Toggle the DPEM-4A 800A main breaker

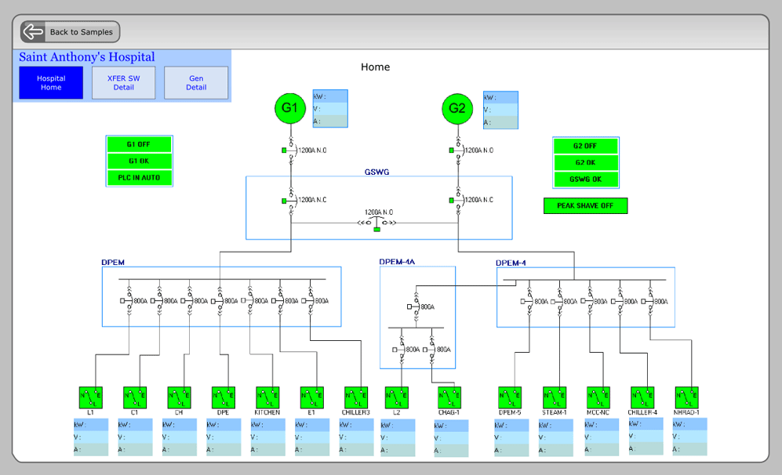coord(415,307)
